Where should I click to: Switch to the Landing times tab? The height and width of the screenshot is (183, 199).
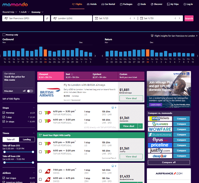(27, 139)
